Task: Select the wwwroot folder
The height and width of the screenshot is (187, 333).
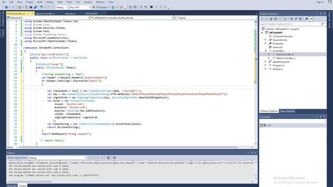Action: [277, 47]
